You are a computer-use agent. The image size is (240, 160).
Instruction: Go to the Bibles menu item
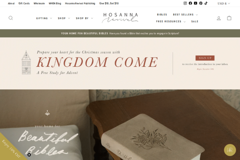[x=162, y=15]
